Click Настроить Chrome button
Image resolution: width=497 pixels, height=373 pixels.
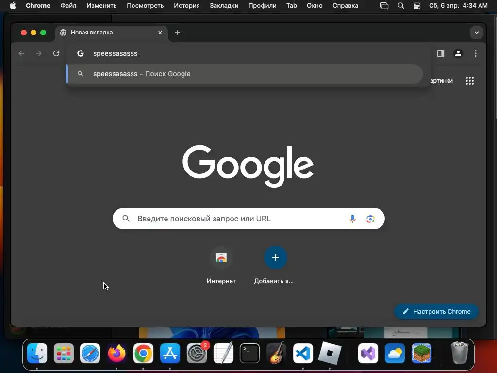pyautogui.click(x=436, y=311)
